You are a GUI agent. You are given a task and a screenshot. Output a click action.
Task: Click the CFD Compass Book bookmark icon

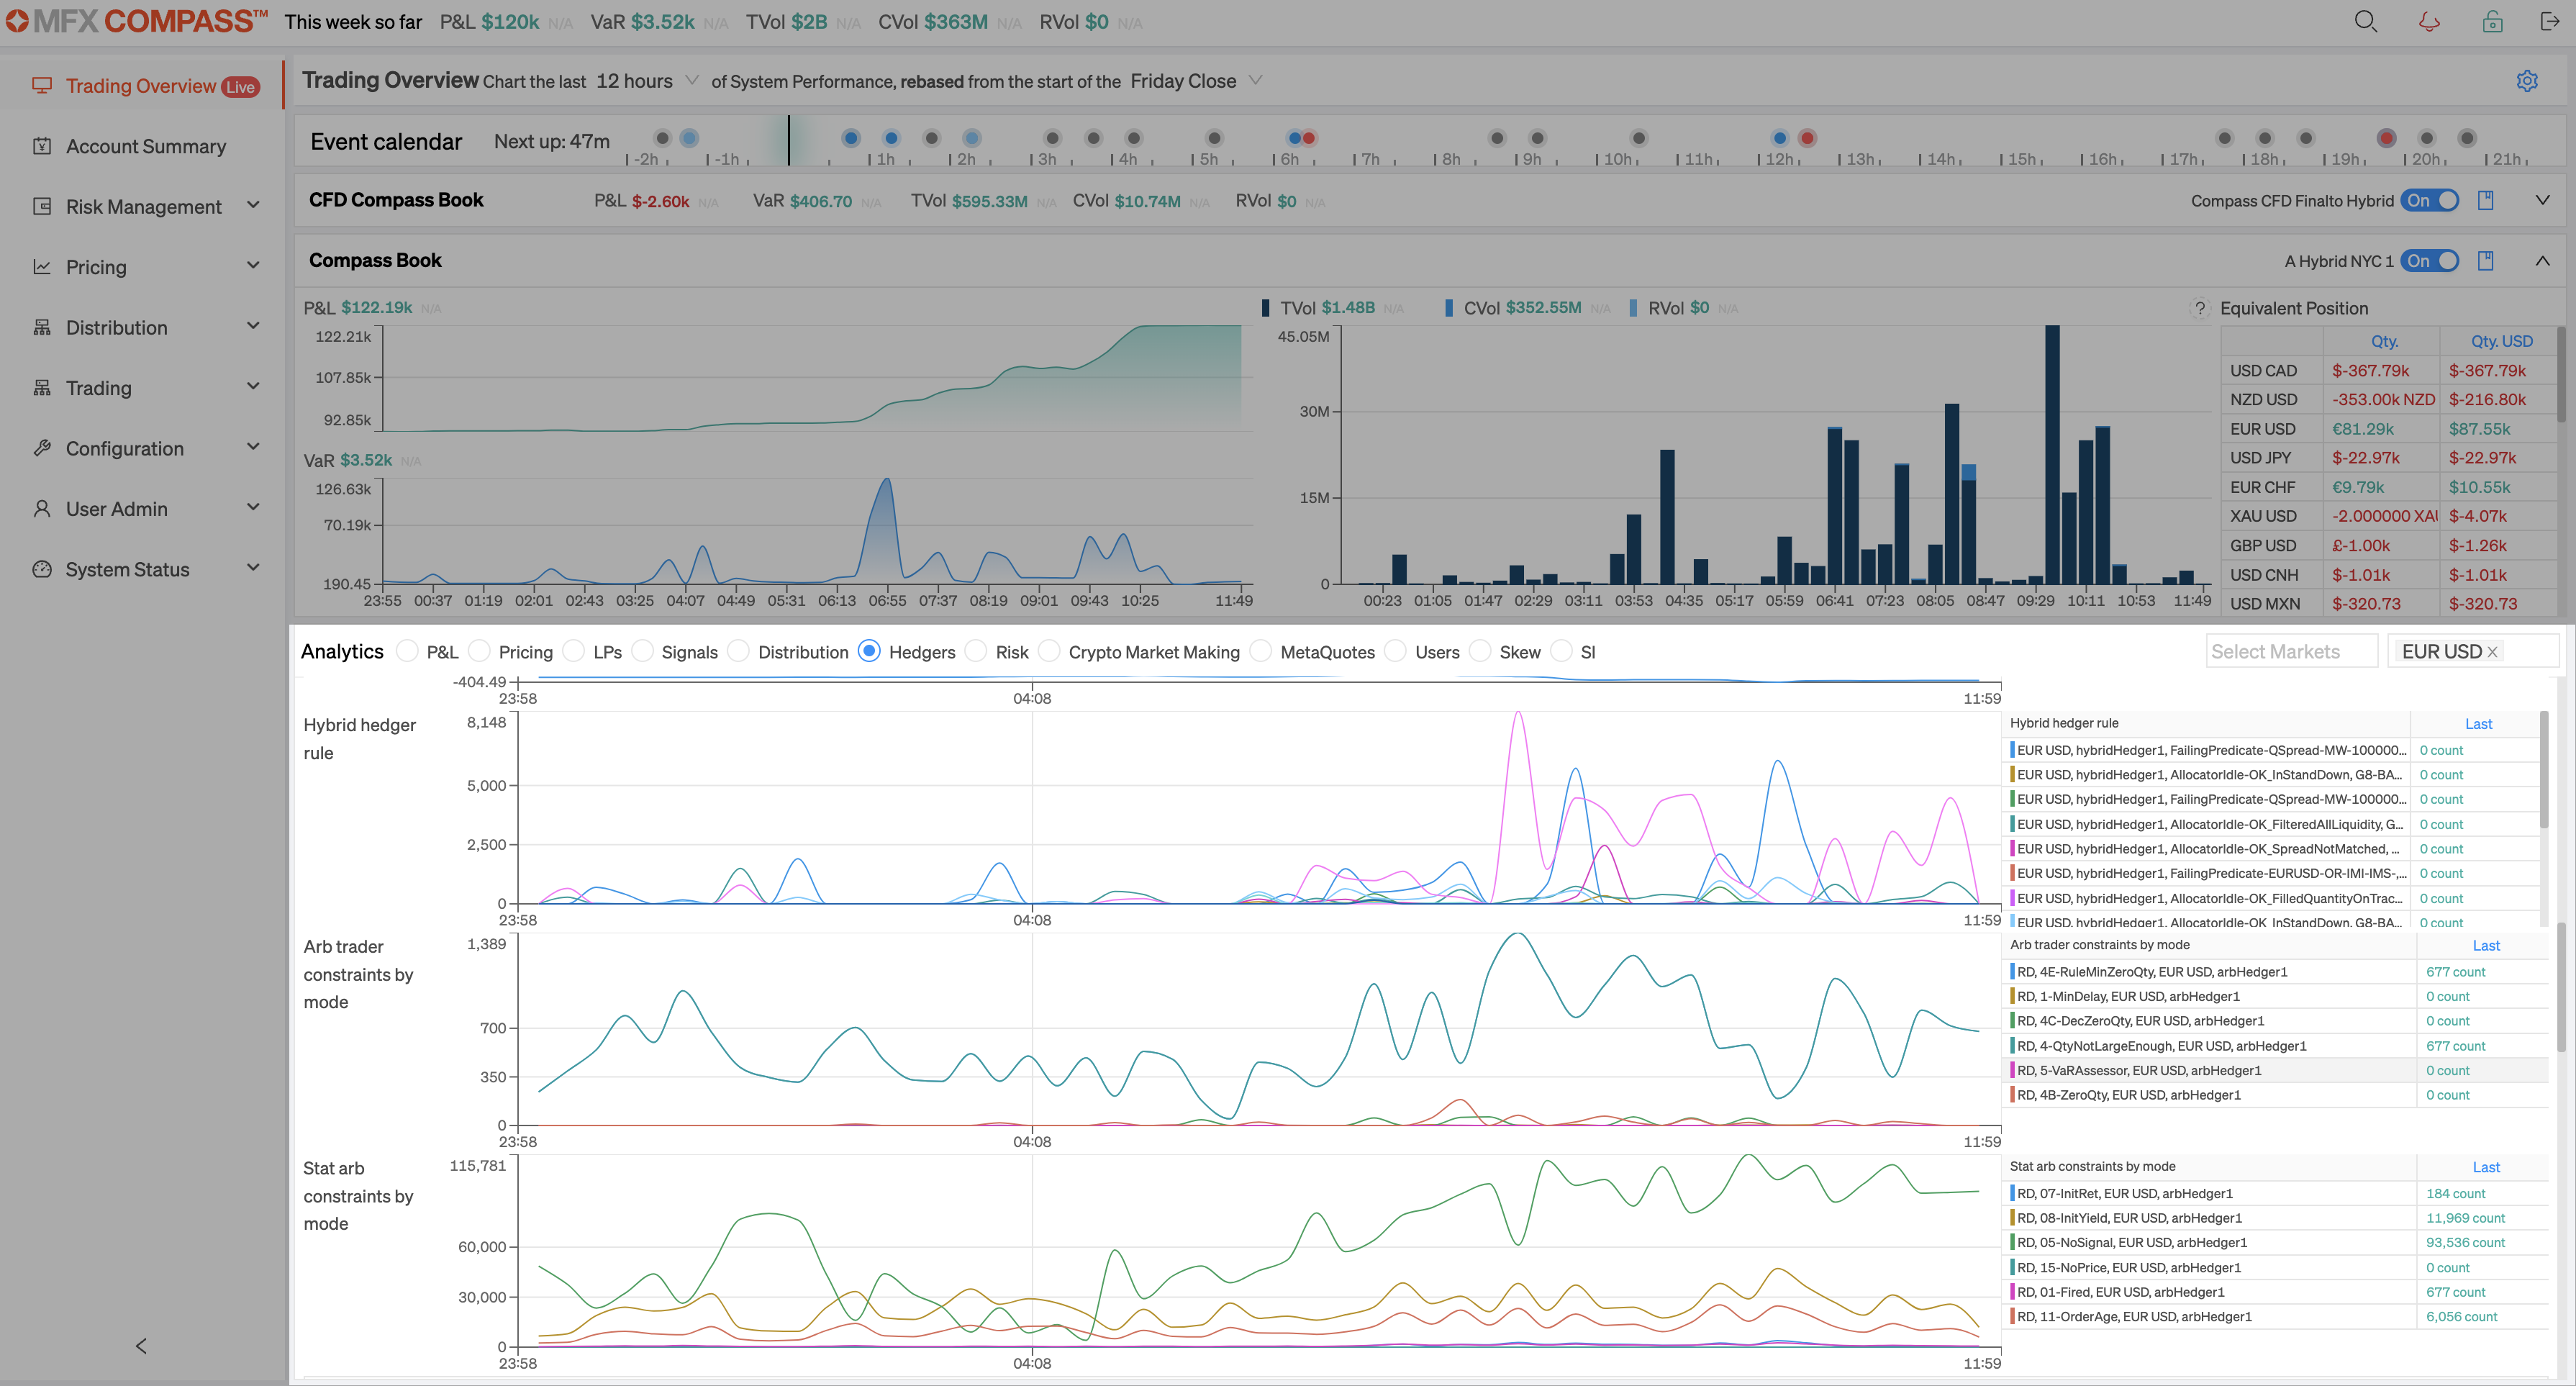click(2485, 200)
